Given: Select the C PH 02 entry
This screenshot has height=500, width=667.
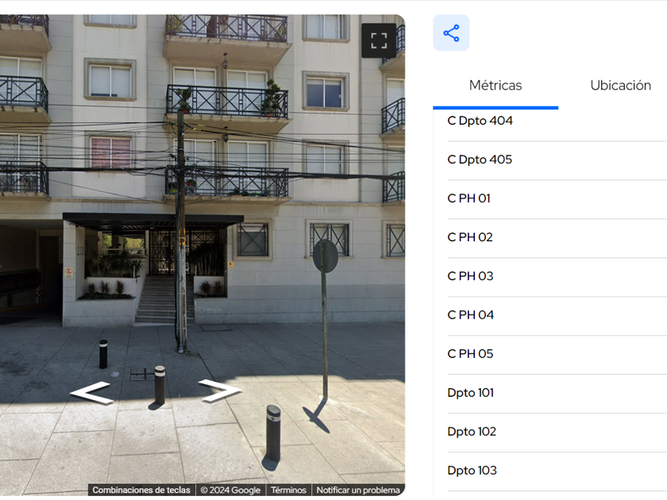Looking at the screenshot, I should click(x=557, y=237).
